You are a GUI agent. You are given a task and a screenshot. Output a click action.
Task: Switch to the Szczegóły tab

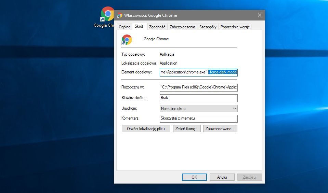click(208, 27)
